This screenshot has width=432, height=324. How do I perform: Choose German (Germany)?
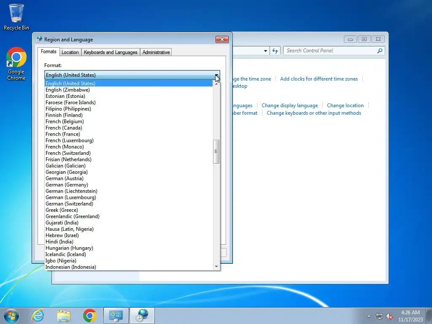click(129, 185)
